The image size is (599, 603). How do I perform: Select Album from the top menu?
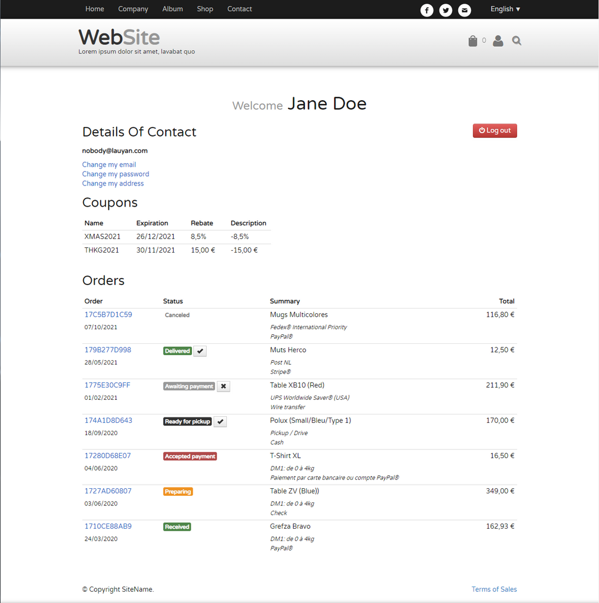pos(172,9)
